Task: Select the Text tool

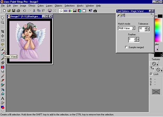Action: (x=3, y=98)
